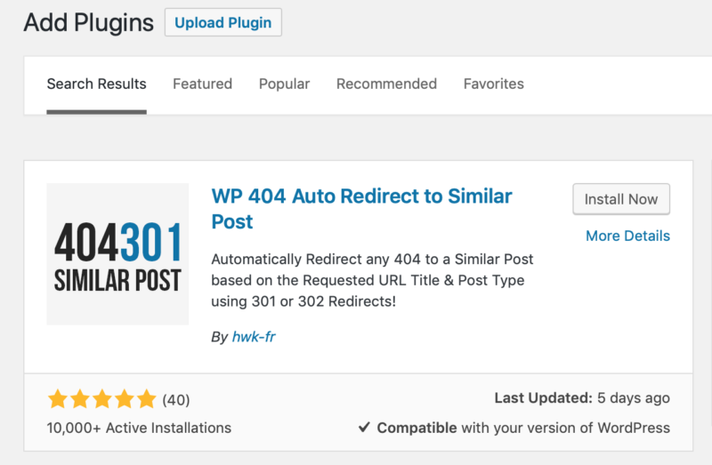Screen dimensions: 712x465
Task: Click the Add Plugins page heading
Action: pos(88,23)
